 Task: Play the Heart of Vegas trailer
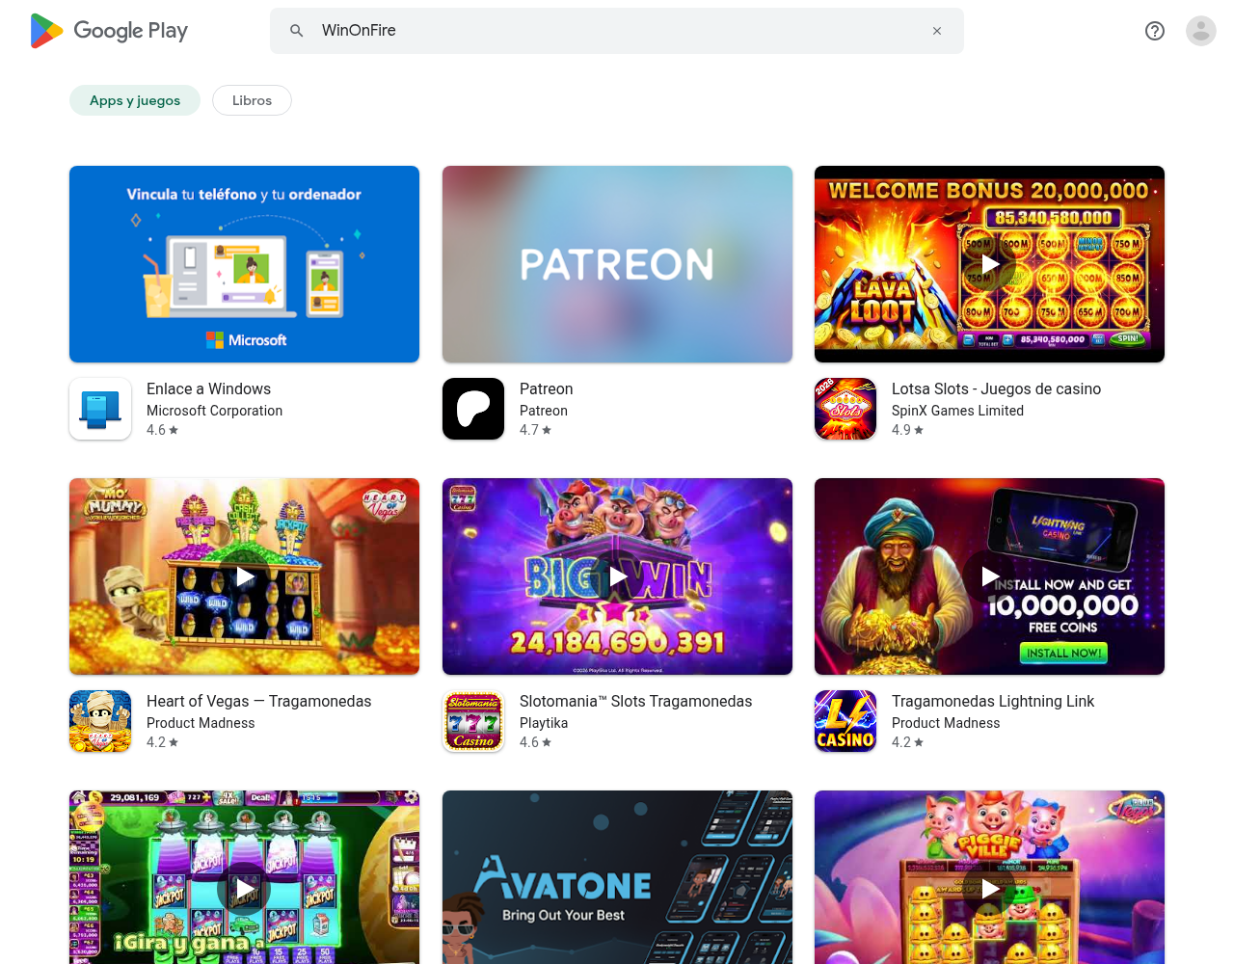point(244,576)
